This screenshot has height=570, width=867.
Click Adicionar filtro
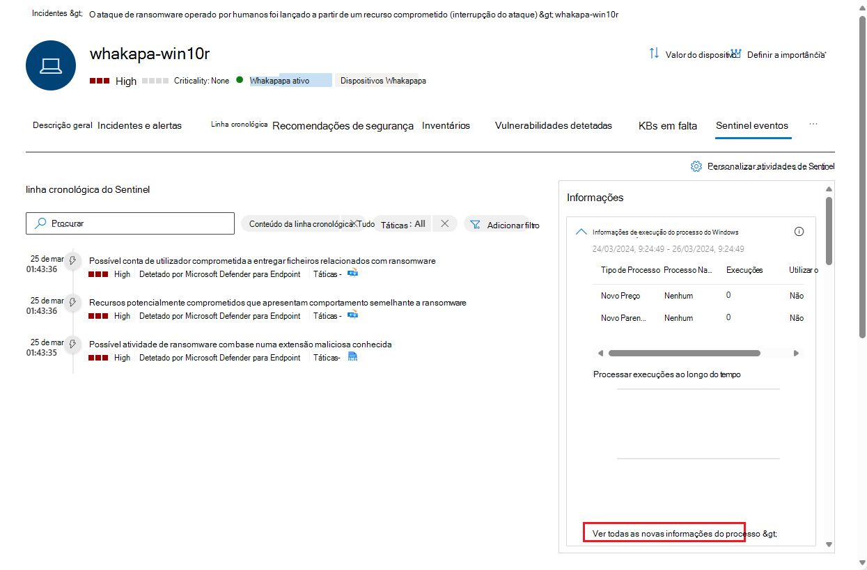(513, 225)
